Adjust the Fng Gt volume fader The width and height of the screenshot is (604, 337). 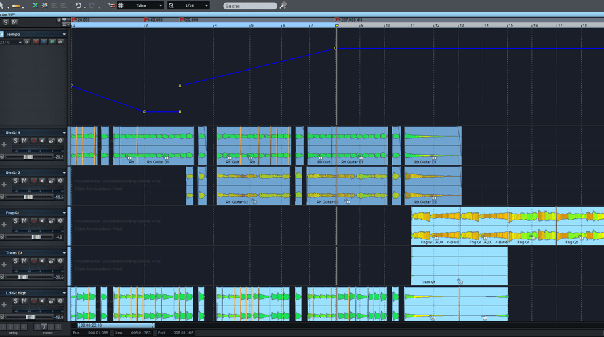pyautogui.click(x=36, y=237)
